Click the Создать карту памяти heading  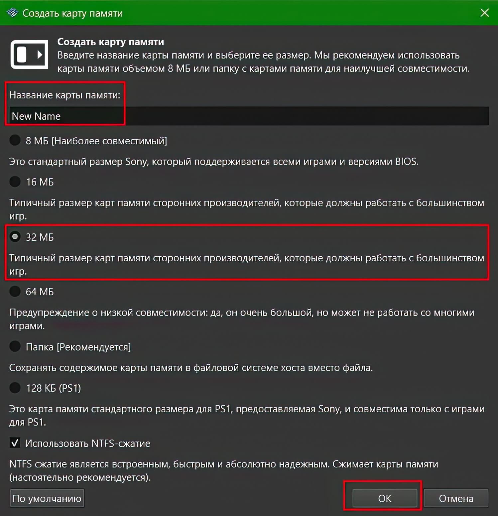click(111, 42)
